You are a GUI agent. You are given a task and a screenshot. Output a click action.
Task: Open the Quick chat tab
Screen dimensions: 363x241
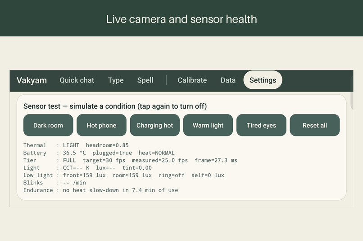point(77,80)
